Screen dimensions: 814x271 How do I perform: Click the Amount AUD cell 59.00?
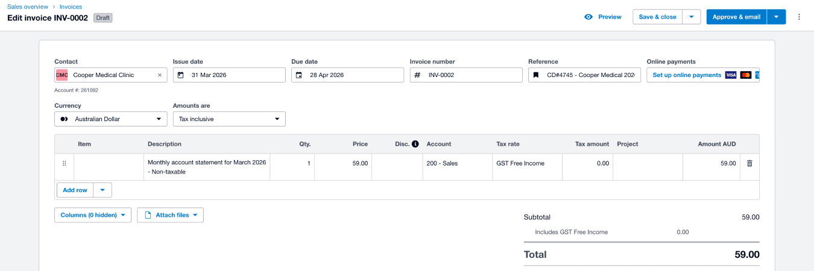(x=711, y=167)
